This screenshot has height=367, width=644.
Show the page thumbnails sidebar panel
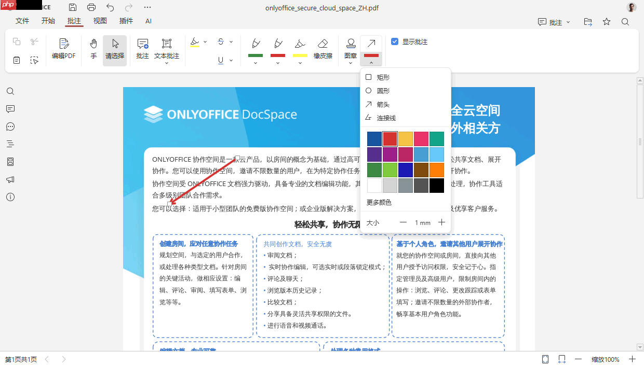click(x=10, y=161)
